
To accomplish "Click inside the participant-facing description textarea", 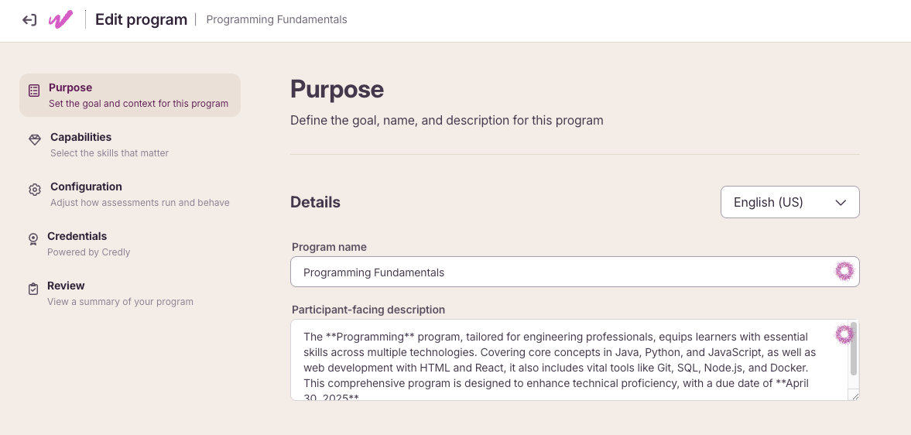I will tap(570, 360).
